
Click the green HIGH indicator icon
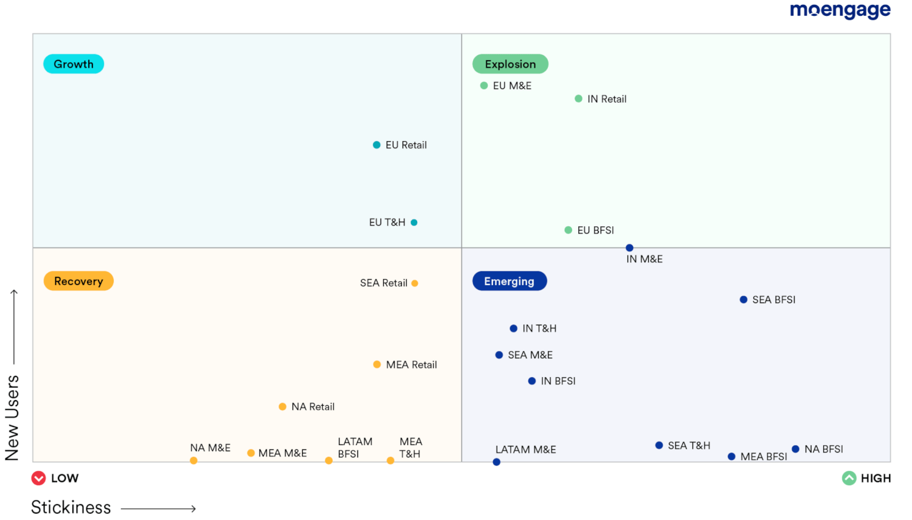pos(849,478)
